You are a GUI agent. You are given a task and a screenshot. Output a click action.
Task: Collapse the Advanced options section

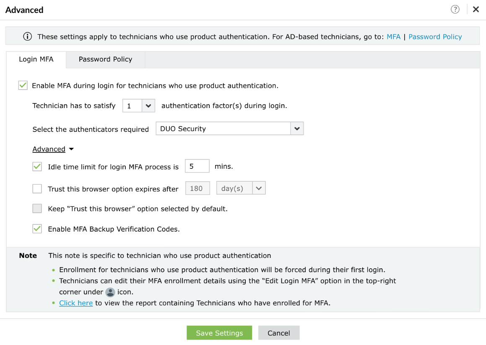tap(53, 149)
